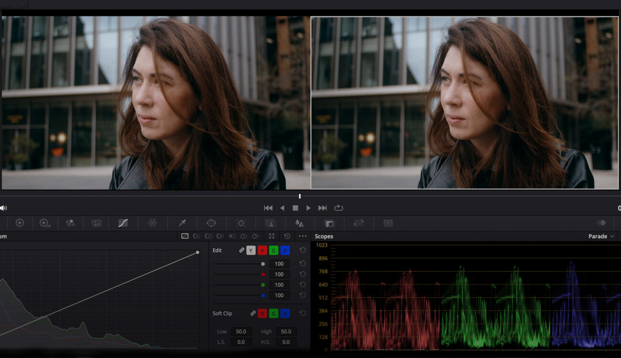This screenshot has height=358, width=621.
Task: Toggle Edit channel link icon
Action: click(242, 250)
